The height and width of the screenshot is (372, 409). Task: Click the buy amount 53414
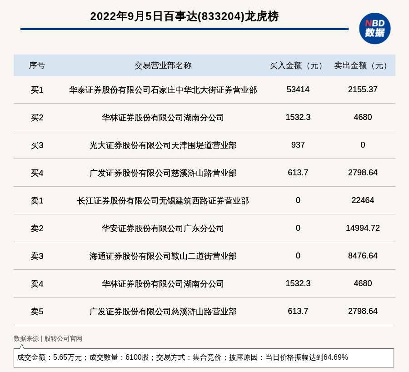click(298, 89)
